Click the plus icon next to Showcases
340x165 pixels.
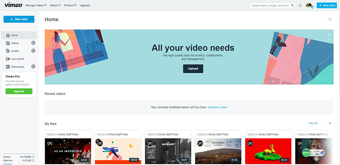point(33,66)
